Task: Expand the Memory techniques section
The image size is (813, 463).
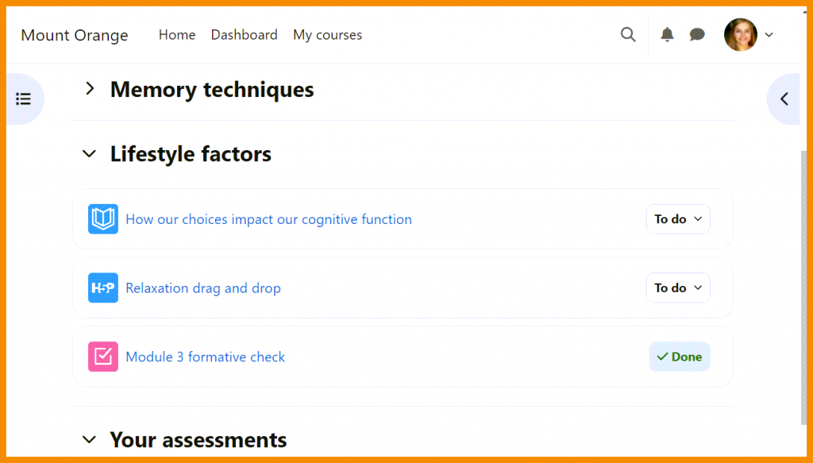Action: (x=90, y=90)
